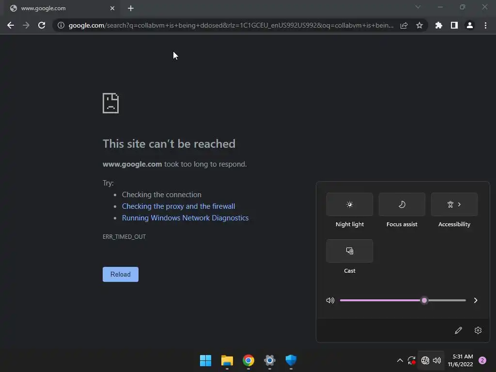Open all settings gear in quick panel
Image resolution: width=496 pixels, height=372 pixels.
[x=478, y=330]
